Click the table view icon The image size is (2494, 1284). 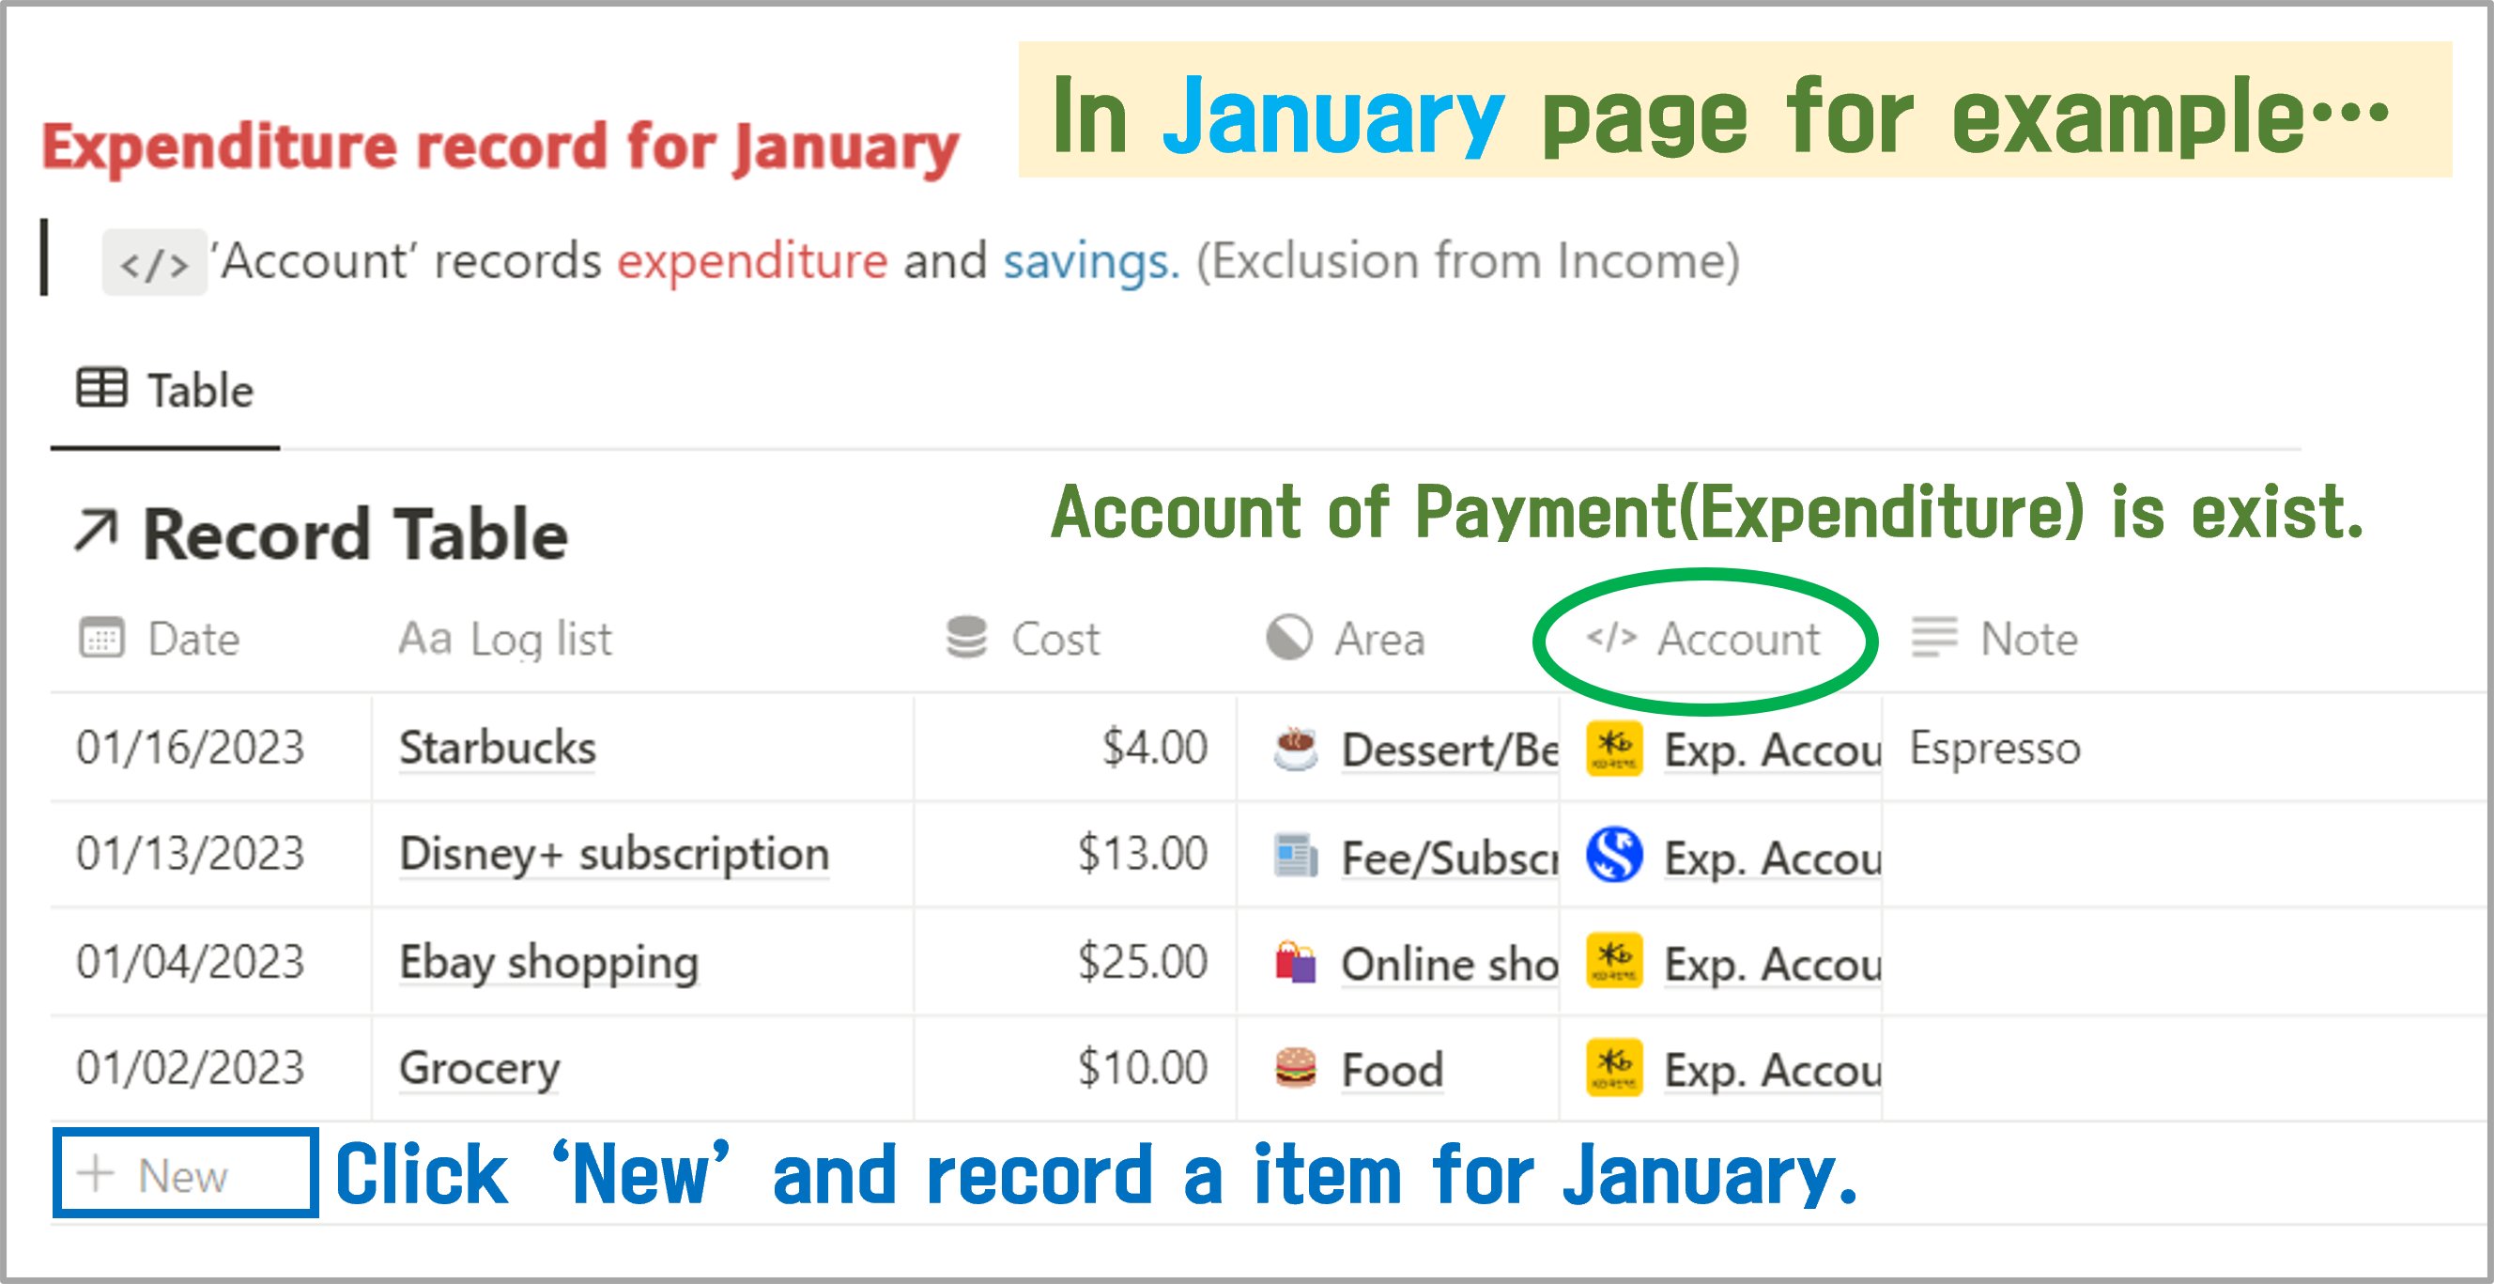(x=101, y=389)
